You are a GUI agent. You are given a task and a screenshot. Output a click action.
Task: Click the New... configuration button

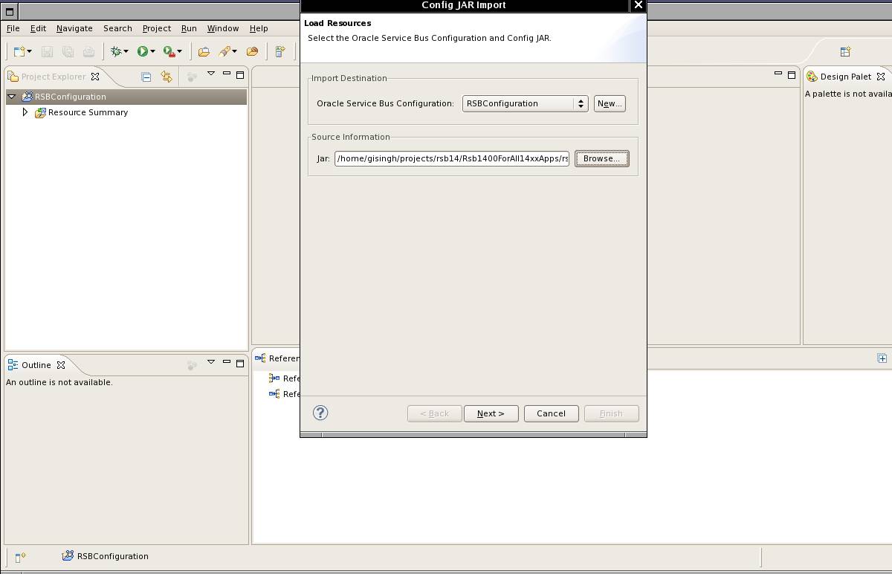610,103
